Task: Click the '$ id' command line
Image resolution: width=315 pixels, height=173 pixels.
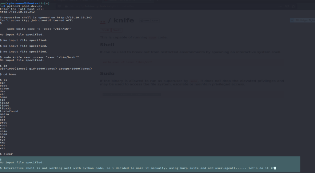Action: tap(4, 66)
